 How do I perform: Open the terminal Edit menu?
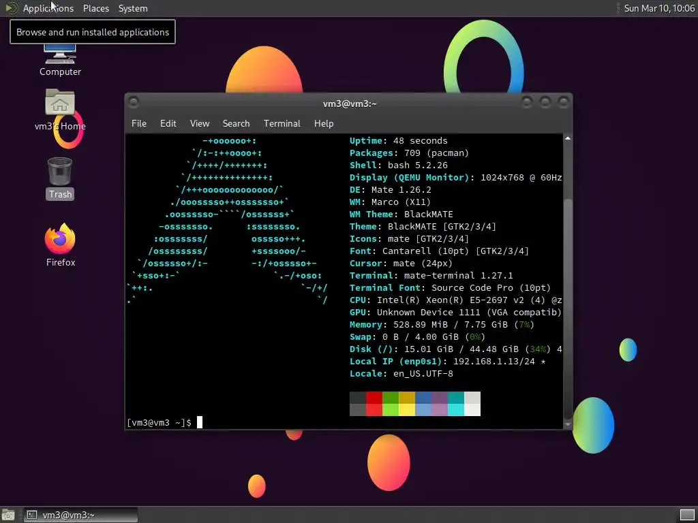(x=168, y=124)
